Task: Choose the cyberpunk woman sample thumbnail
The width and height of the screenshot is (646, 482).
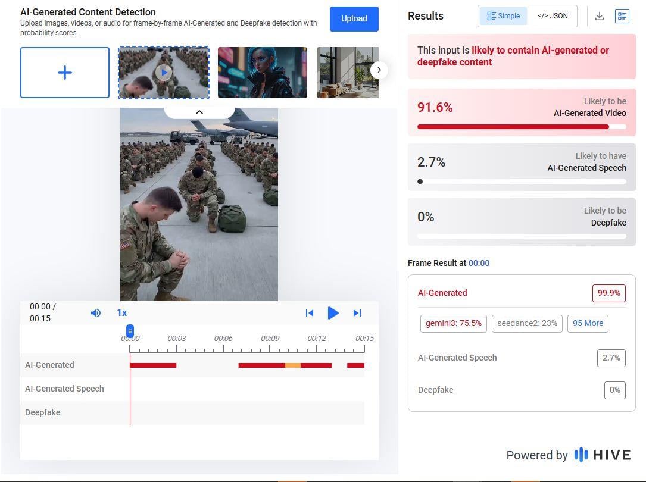Action: [263, 73]
